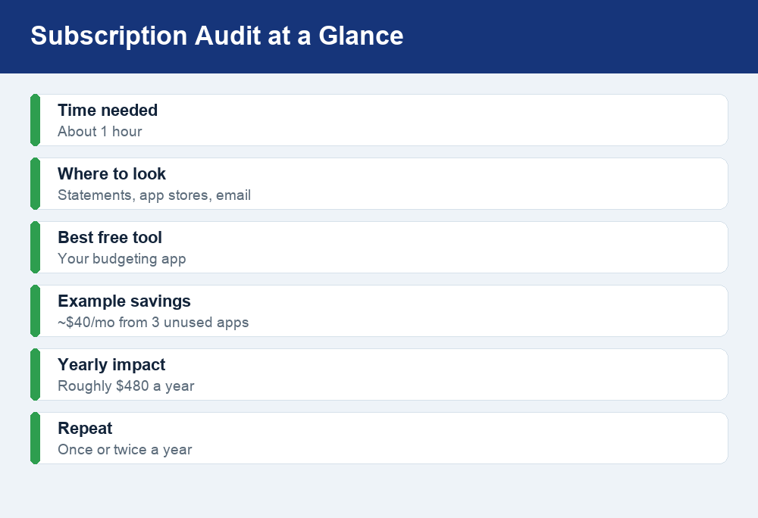Click the 'Once or twice a year' text
Viewport: 758px width, 518px height.
(x=125, y=450)
